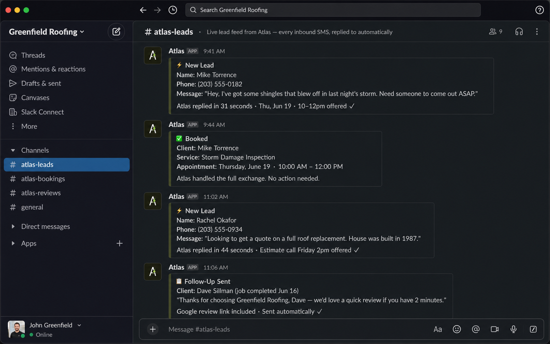Select the atlas-leads channel
The height and width of the screenshot is (344, 550).
coord(67,165)
